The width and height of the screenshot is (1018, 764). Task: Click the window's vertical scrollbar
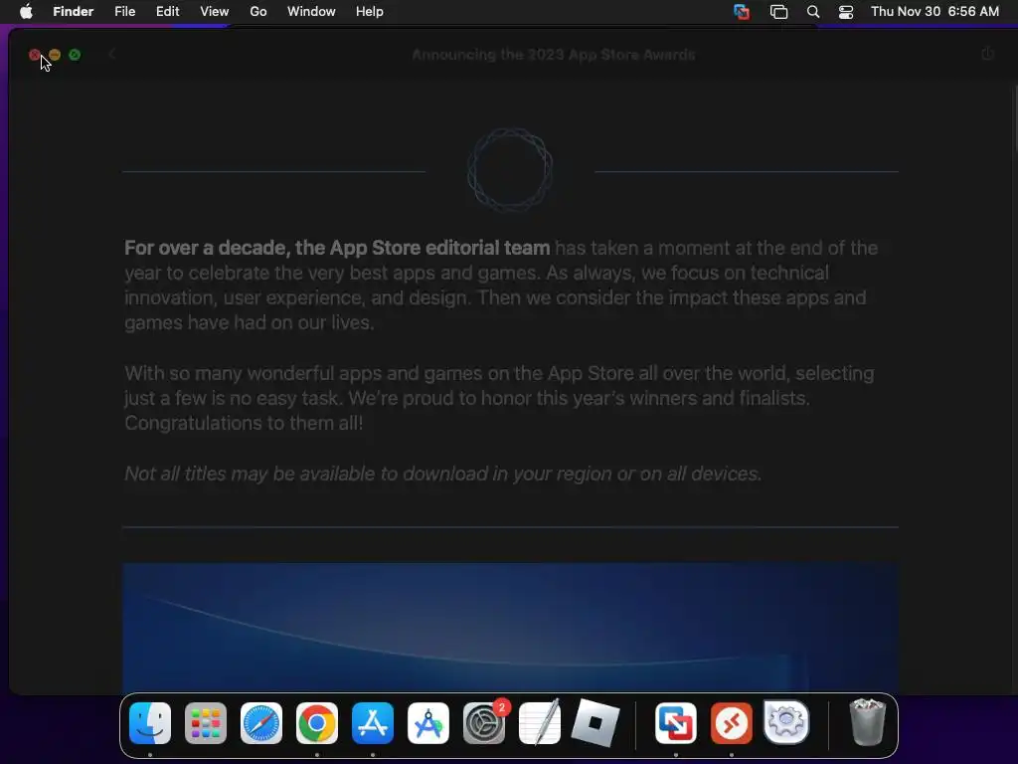(1014, 120)
